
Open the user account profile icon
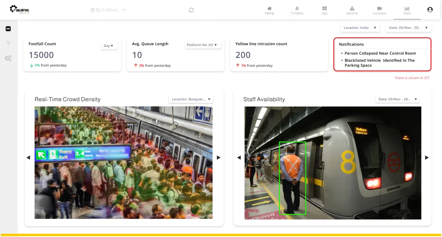click(x=430, y=9)
